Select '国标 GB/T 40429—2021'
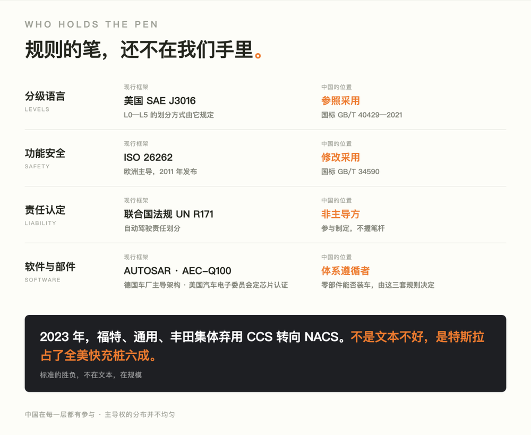 tap(362, 115)
